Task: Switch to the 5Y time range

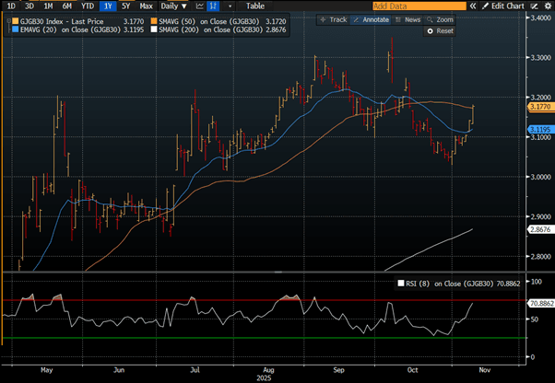Action: (x=124, y=6)
